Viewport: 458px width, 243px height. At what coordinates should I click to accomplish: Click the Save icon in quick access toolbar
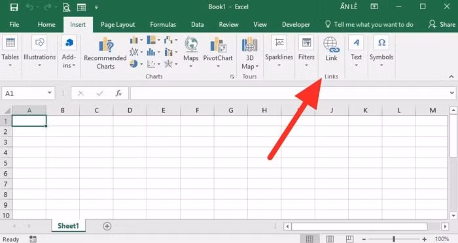pos(14,7)
